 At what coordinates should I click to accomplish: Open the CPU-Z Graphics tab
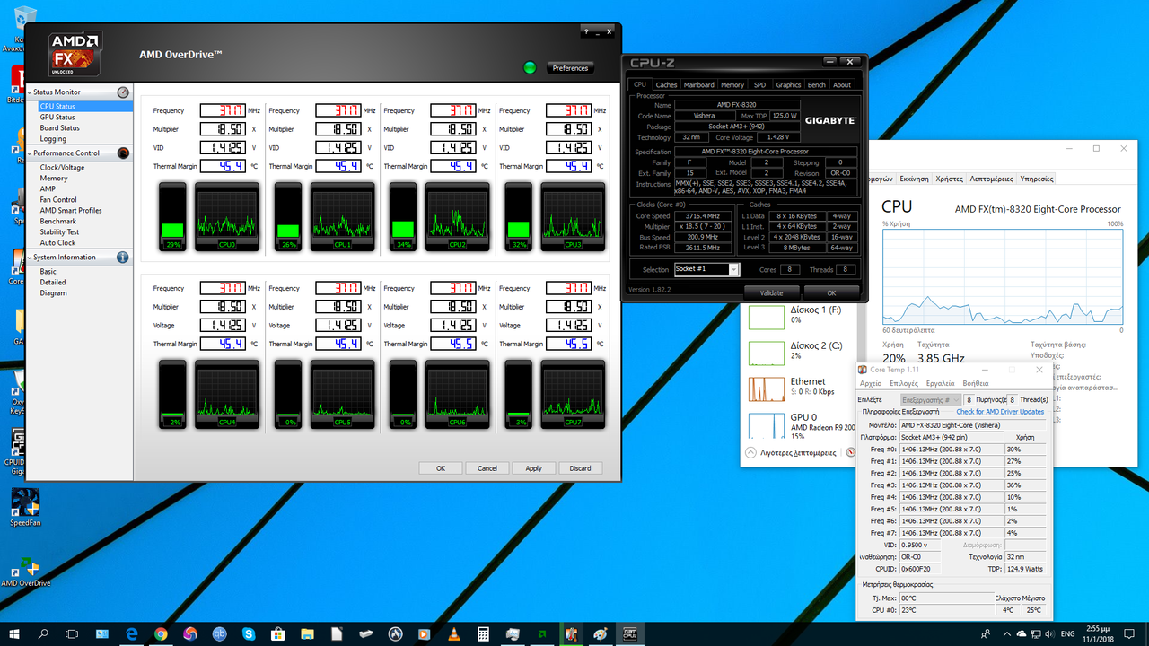click(x=788, y=85)
